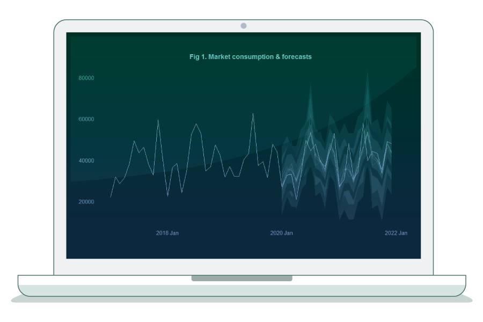The width and height of the screenshot is (483, 322).
Task: Click the first data point of the line
Action: (x=111, y=197)
